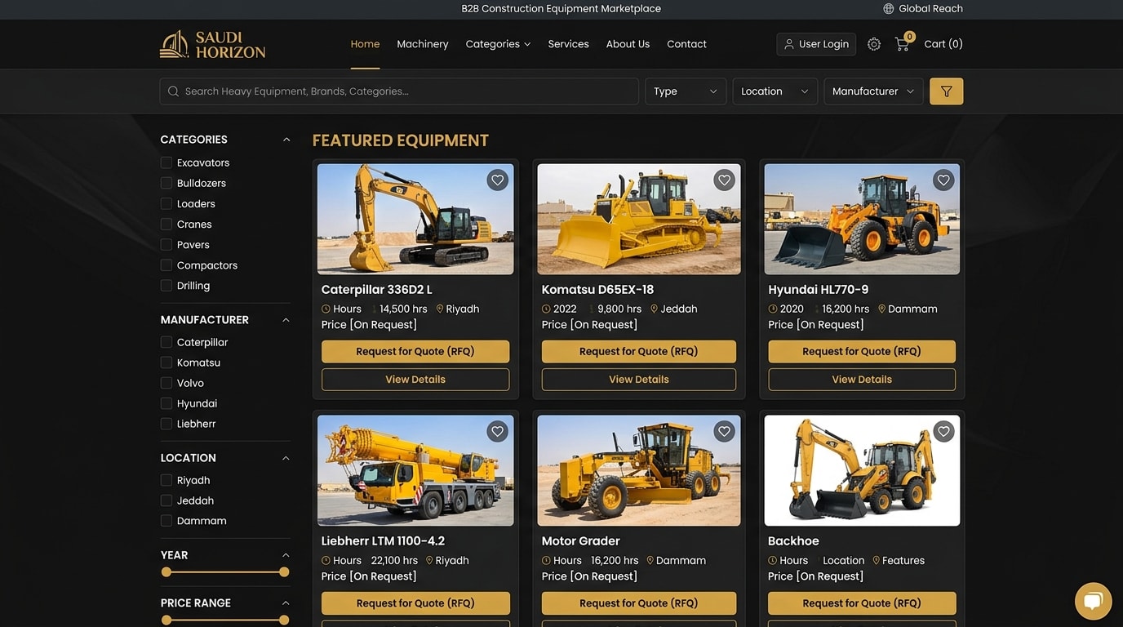Request quote for Caterpillar 336D2 L
Screen dimensions: 1123x627
click(415, 352)
